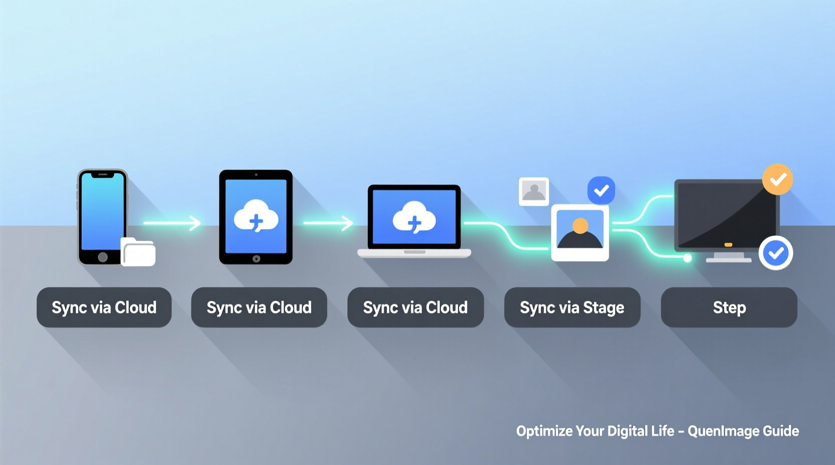This screenshot has height=465, width=835.
Task: Switch to the Sync via Stage step
Action: click(x=572, y=308)
